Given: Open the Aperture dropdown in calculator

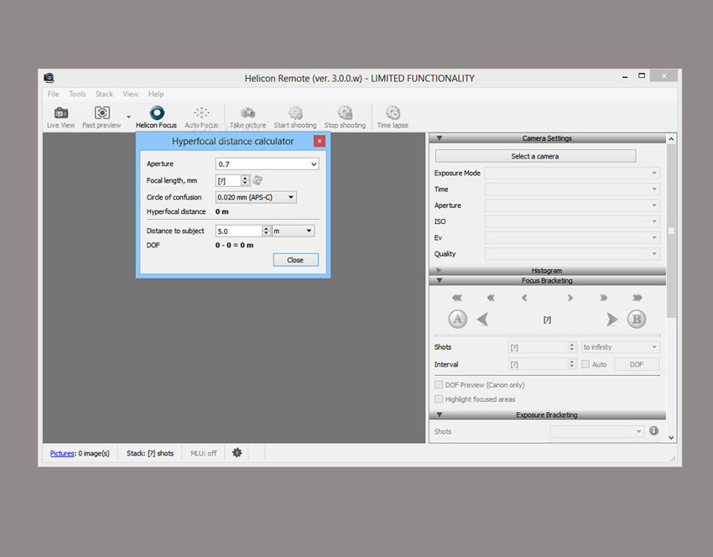Looking at the screenshot, I should point(267,164).
